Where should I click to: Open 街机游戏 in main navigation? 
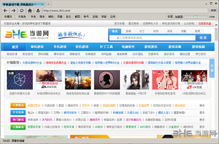coord(82,47)
